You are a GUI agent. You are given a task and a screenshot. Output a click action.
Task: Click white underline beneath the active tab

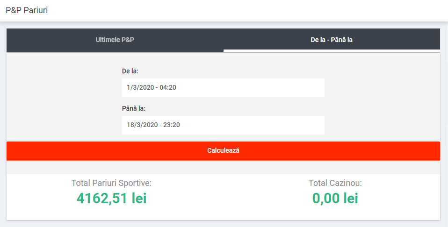[332, 50]
